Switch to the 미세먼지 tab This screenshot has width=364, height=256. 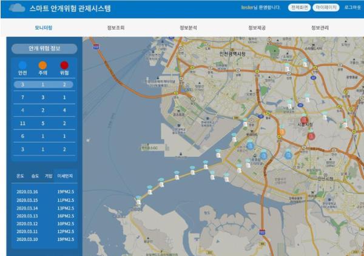point(65,175)
